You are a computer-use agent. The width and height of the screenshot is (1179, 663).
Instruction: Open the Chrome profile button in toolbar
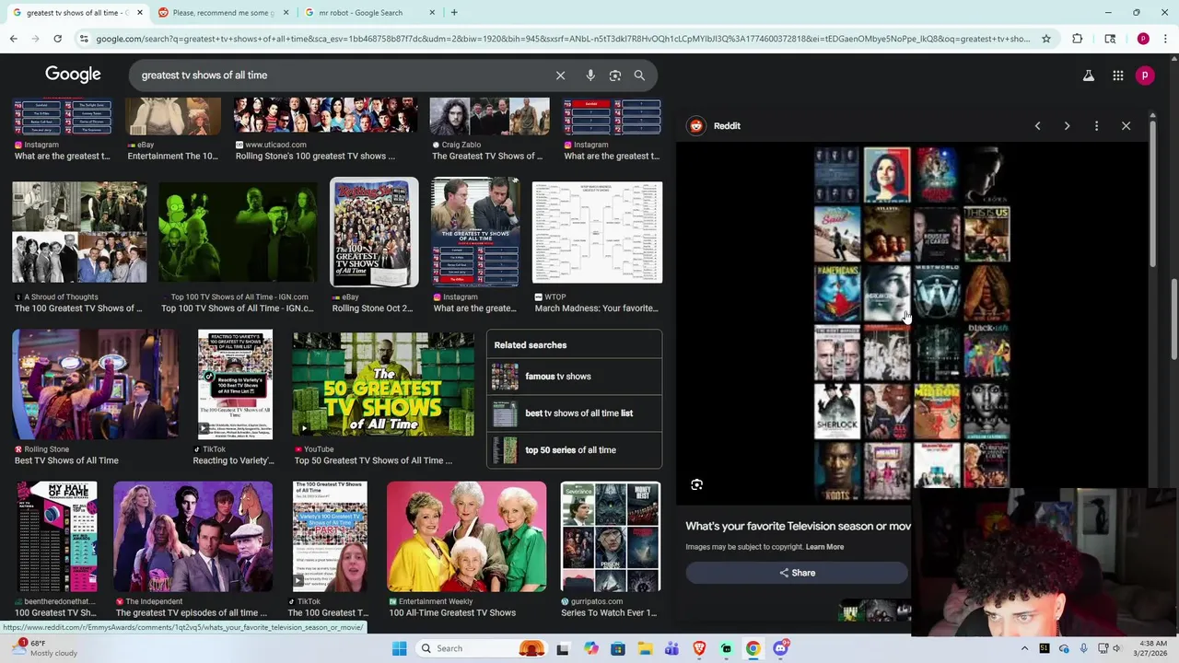click(1143, 39)
